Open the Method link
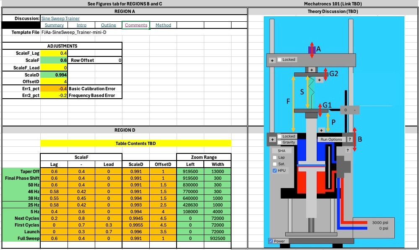Viewport: 419px width, 250px height. tap(163, 25)
